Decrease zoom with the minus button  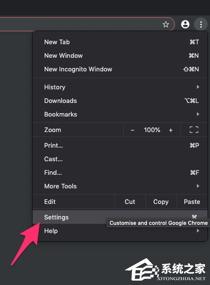tap(132, 130)
